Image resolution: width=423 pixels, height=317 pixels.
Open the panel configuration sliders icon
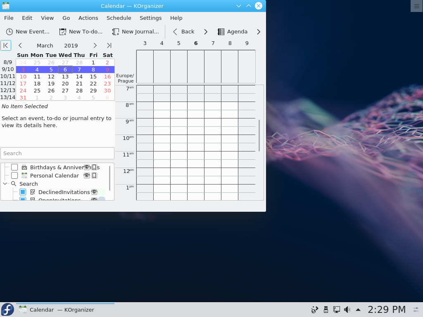[x=416, y=310]
